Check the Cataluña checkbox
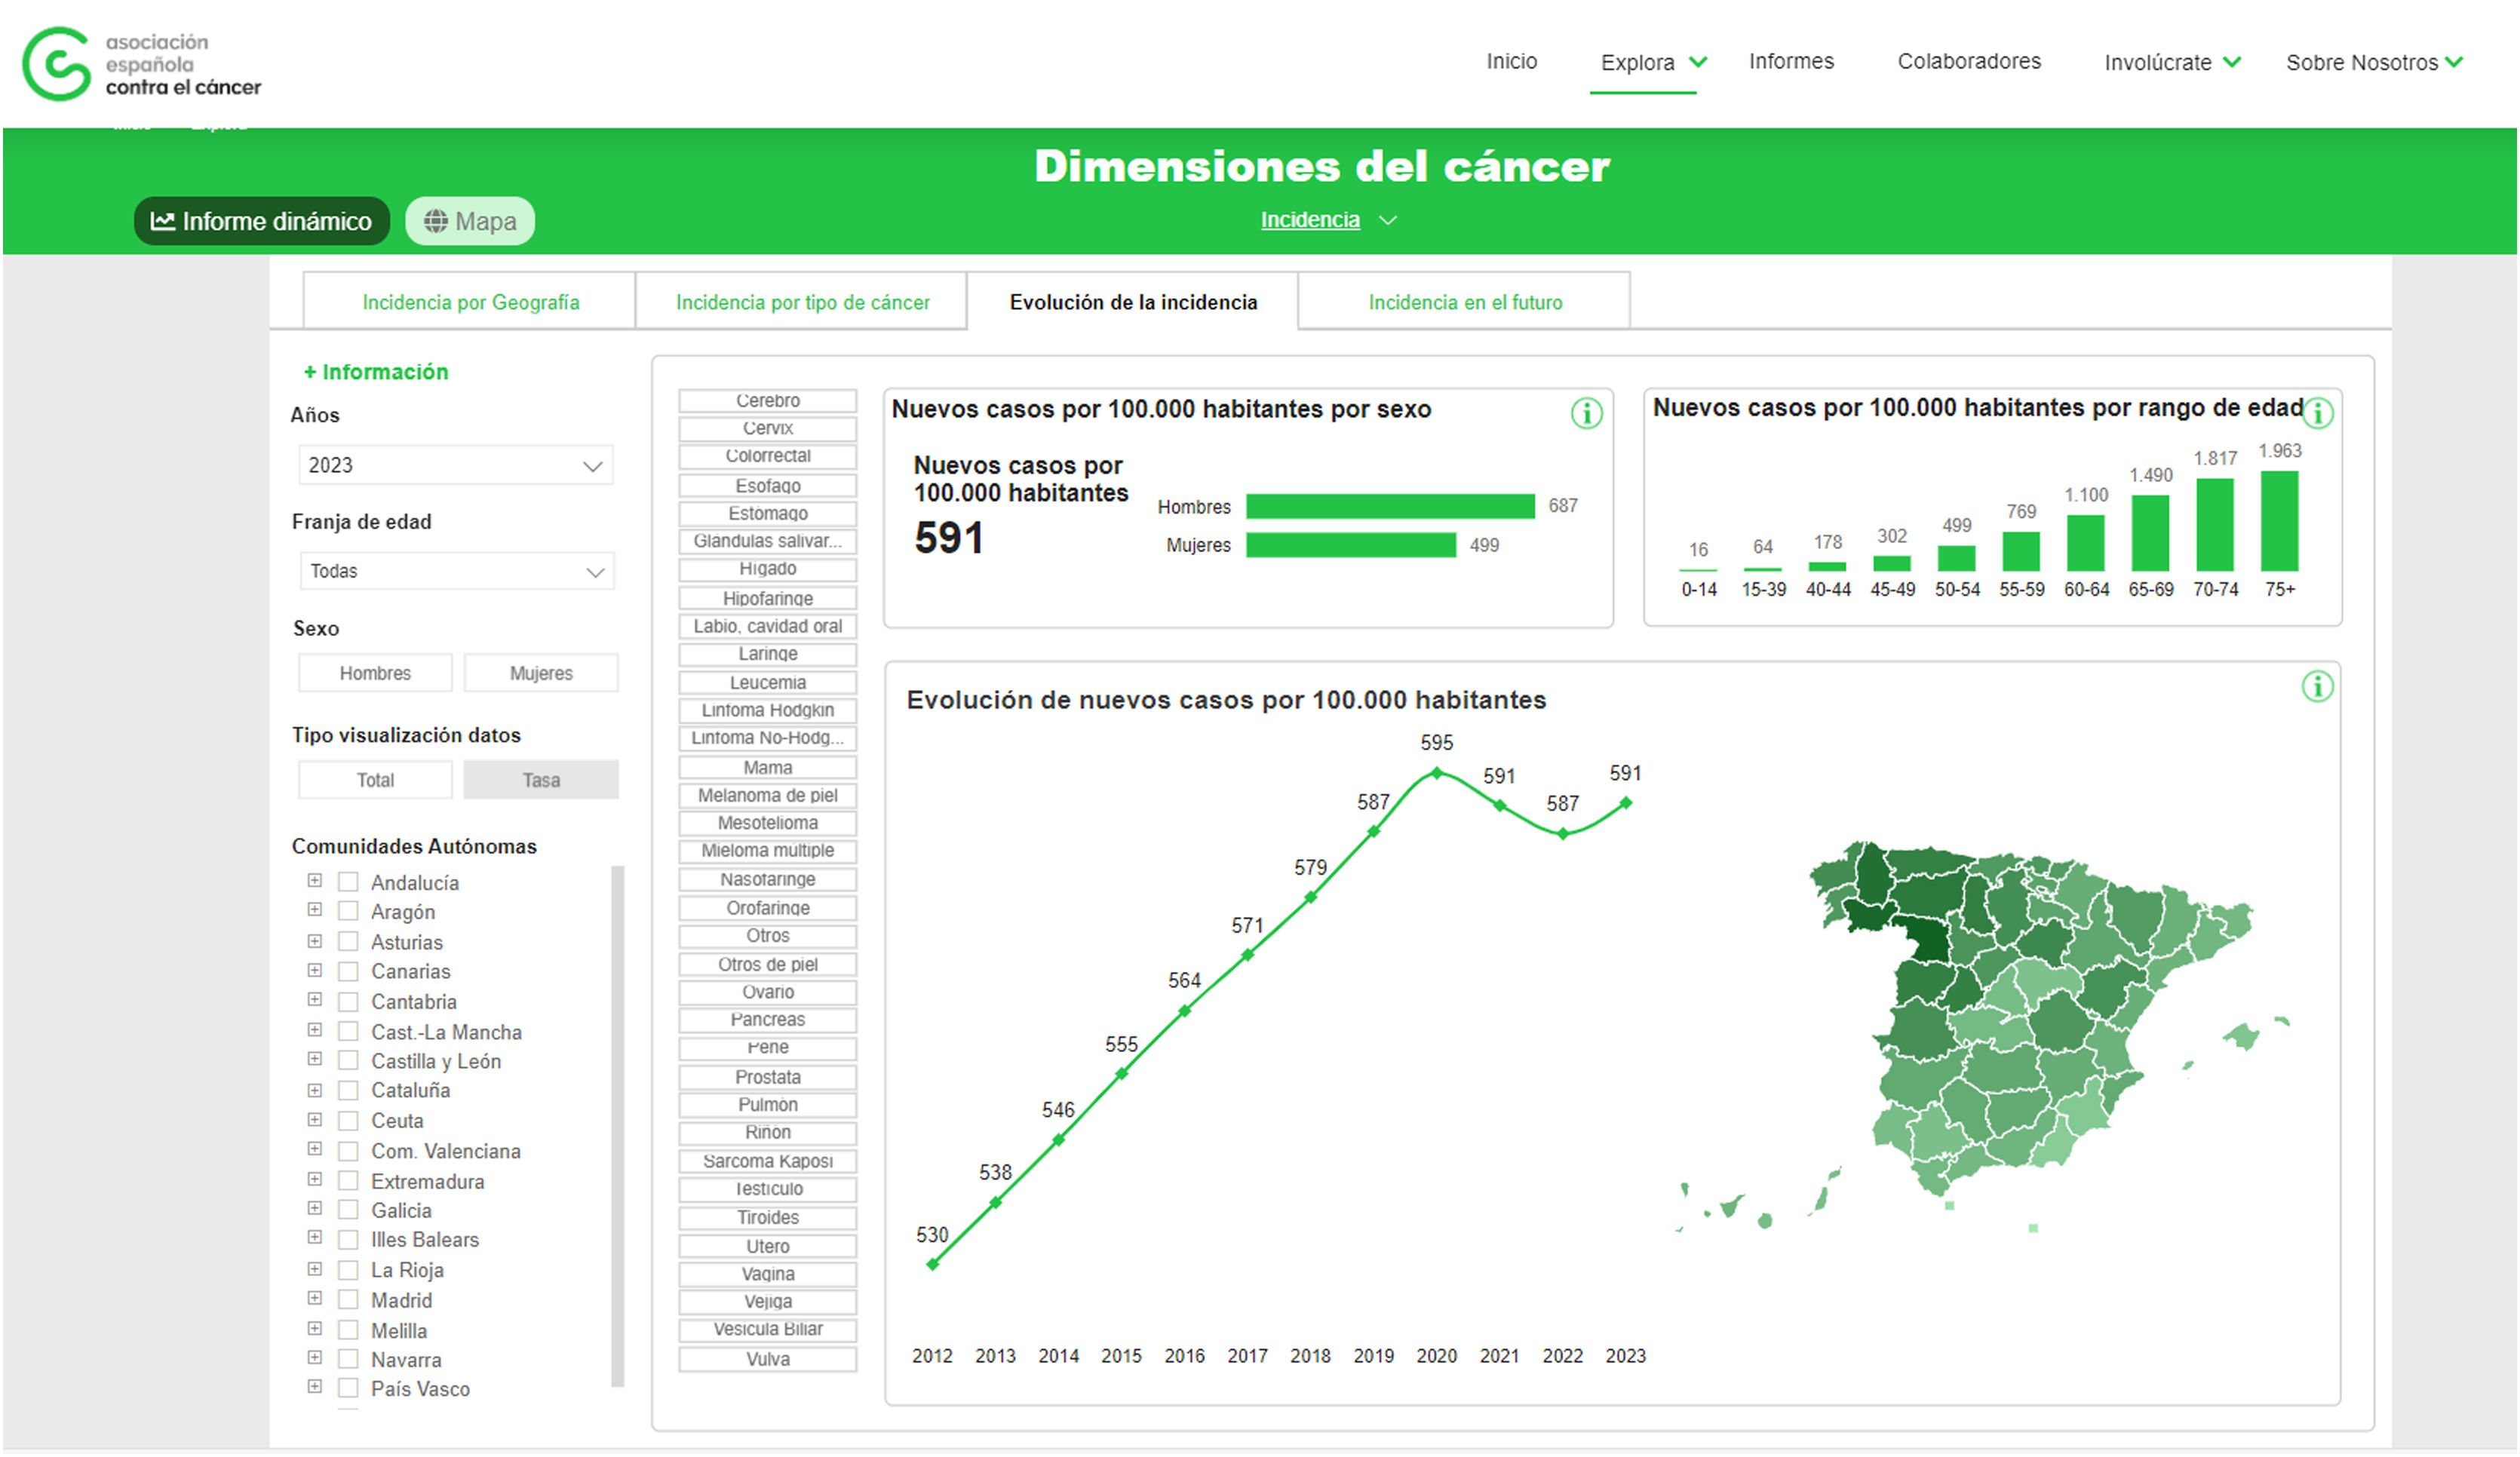This screenshot has height=1457, width=2520. point(348,1090)
